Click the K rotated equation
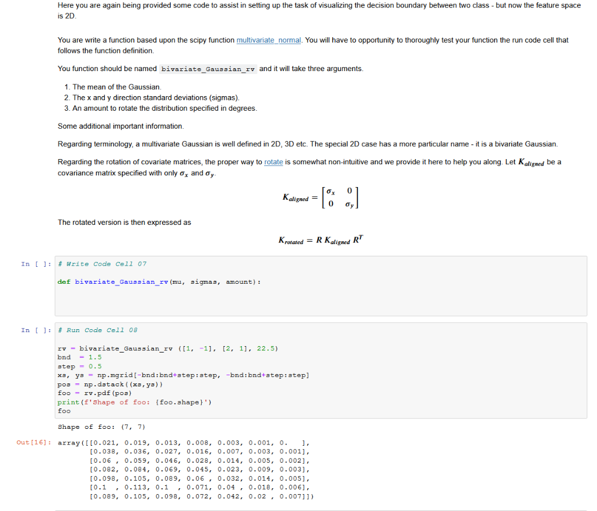Screen dimensions: 597x511 [x=321, y=240]
